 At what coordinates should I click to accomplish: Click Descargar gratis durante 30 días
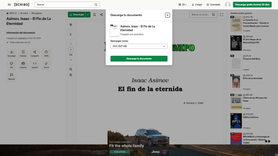252,5
